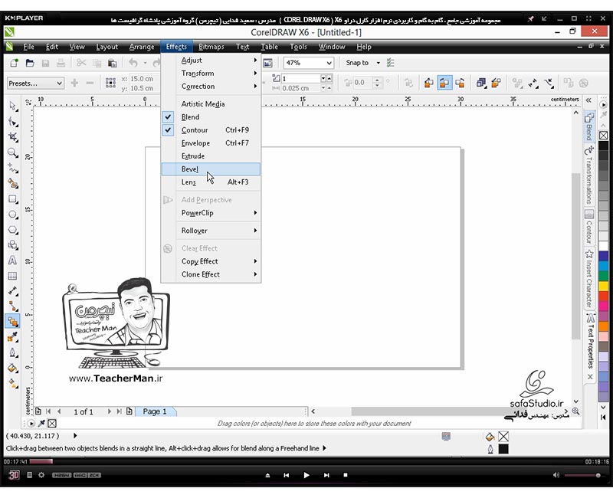Choose Artistic Media menu entry
The height and width of the screenshot is (498, 613).
tap(211, 104)
